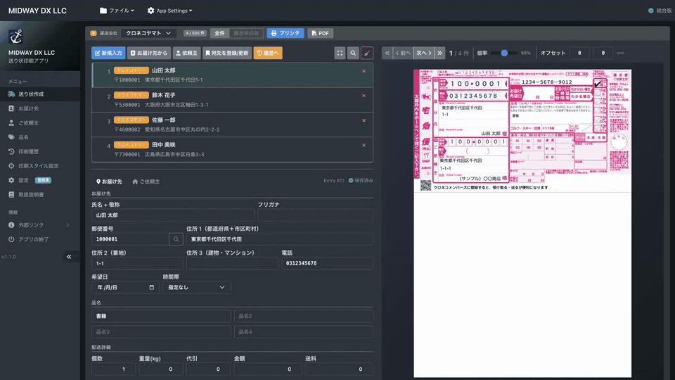Remove the 佐藤 一郎 entry with X
675x380 pixels.
coord(364,120)
